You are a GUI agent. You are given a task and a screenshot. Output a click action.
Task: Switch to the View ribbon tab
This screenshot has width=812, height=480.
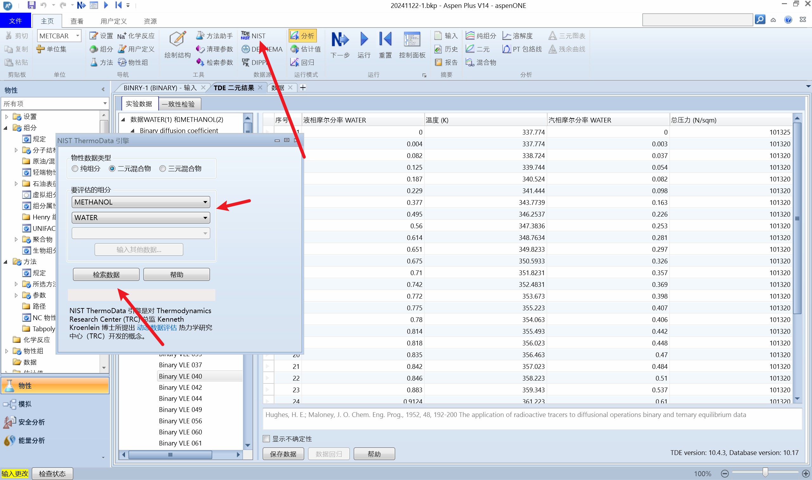coord(77,21)
